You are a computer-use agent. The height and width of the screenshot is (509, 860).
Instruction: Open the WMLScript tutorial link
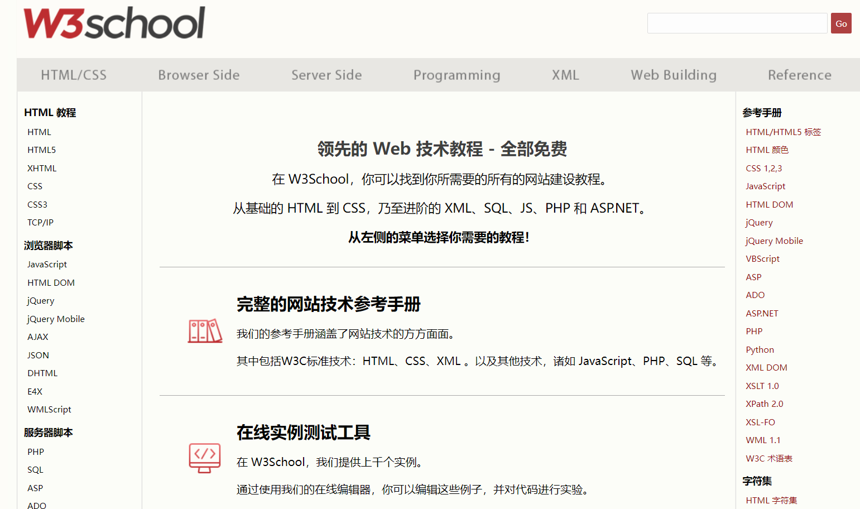(x=49, y=409)
